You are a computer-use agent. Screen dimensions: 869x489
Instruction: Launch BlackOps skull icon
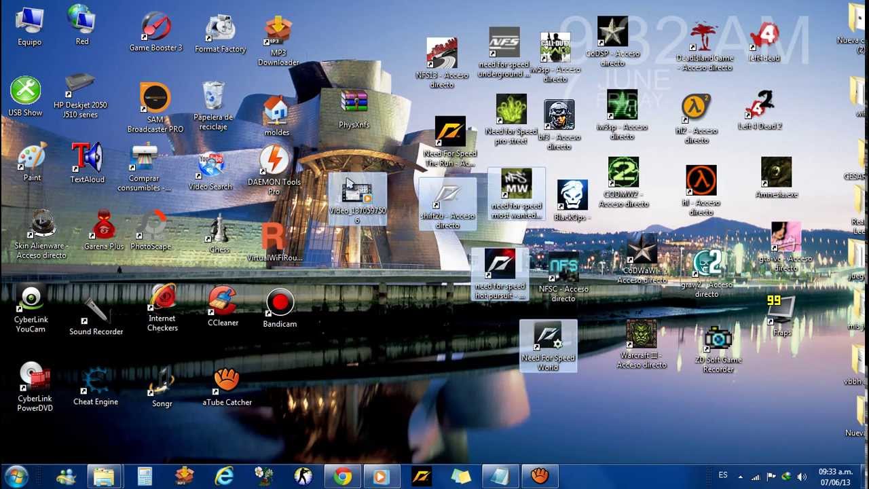(572, 201)
